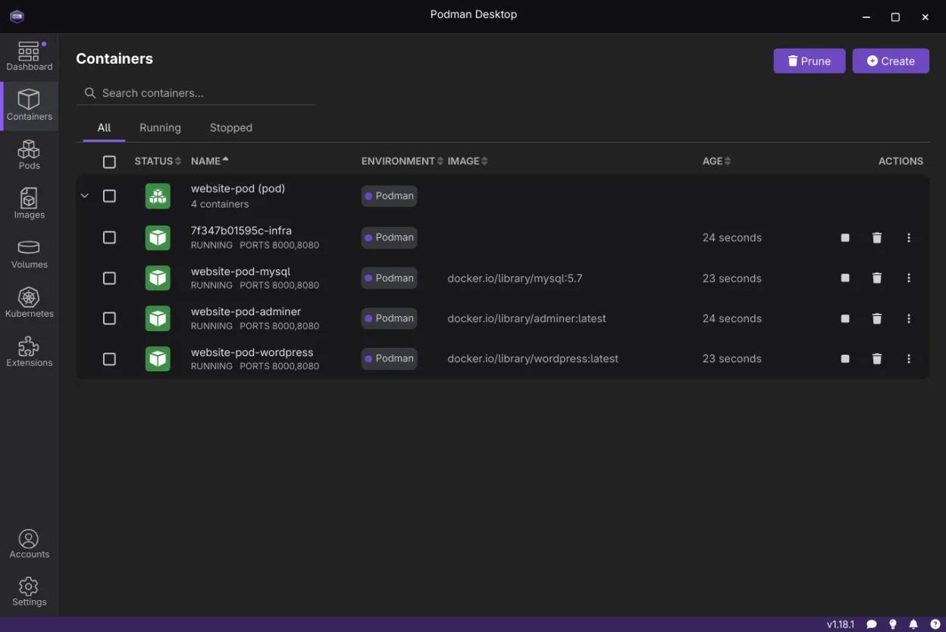Click the Create button
Screen dimensions: 946x632
point(891,61)
